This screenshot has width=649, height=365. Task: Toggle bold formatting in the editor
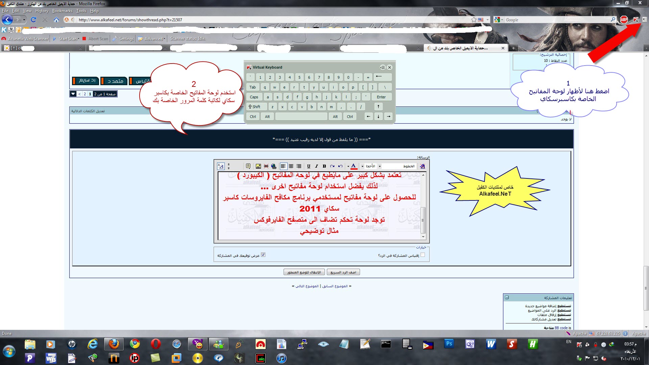pos(324,166)
